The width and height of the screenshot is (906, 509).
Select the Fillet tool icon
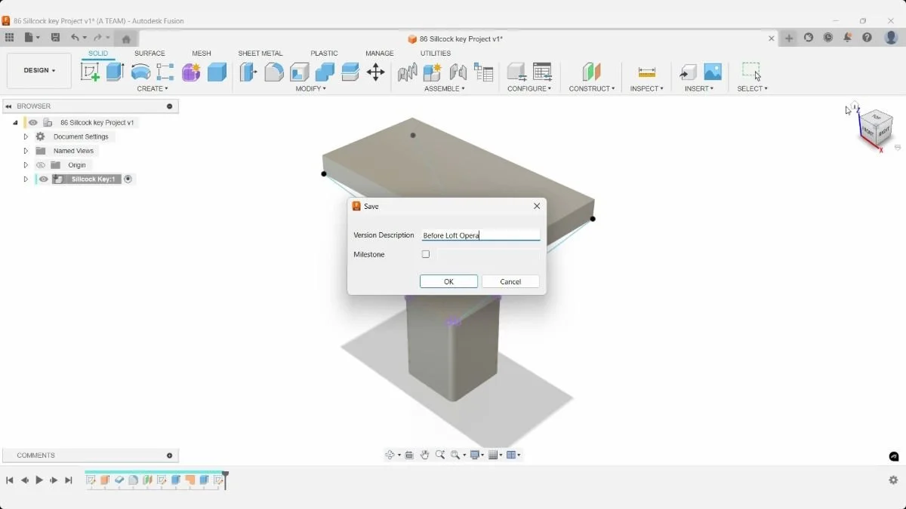274,72
